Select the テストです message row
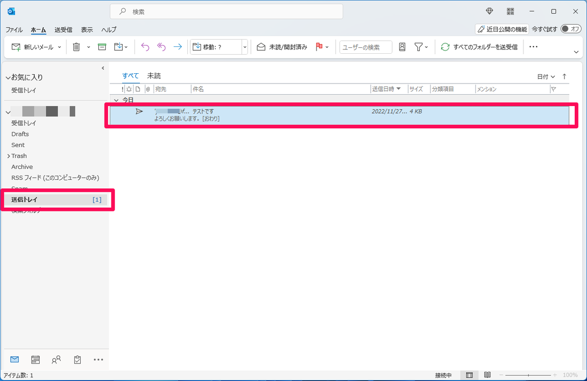The image size is (587, 381). [339, 115]
